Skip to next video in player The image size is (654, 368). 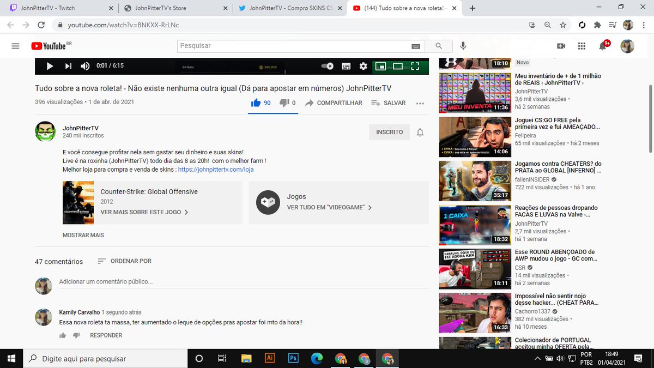[68, 66]
